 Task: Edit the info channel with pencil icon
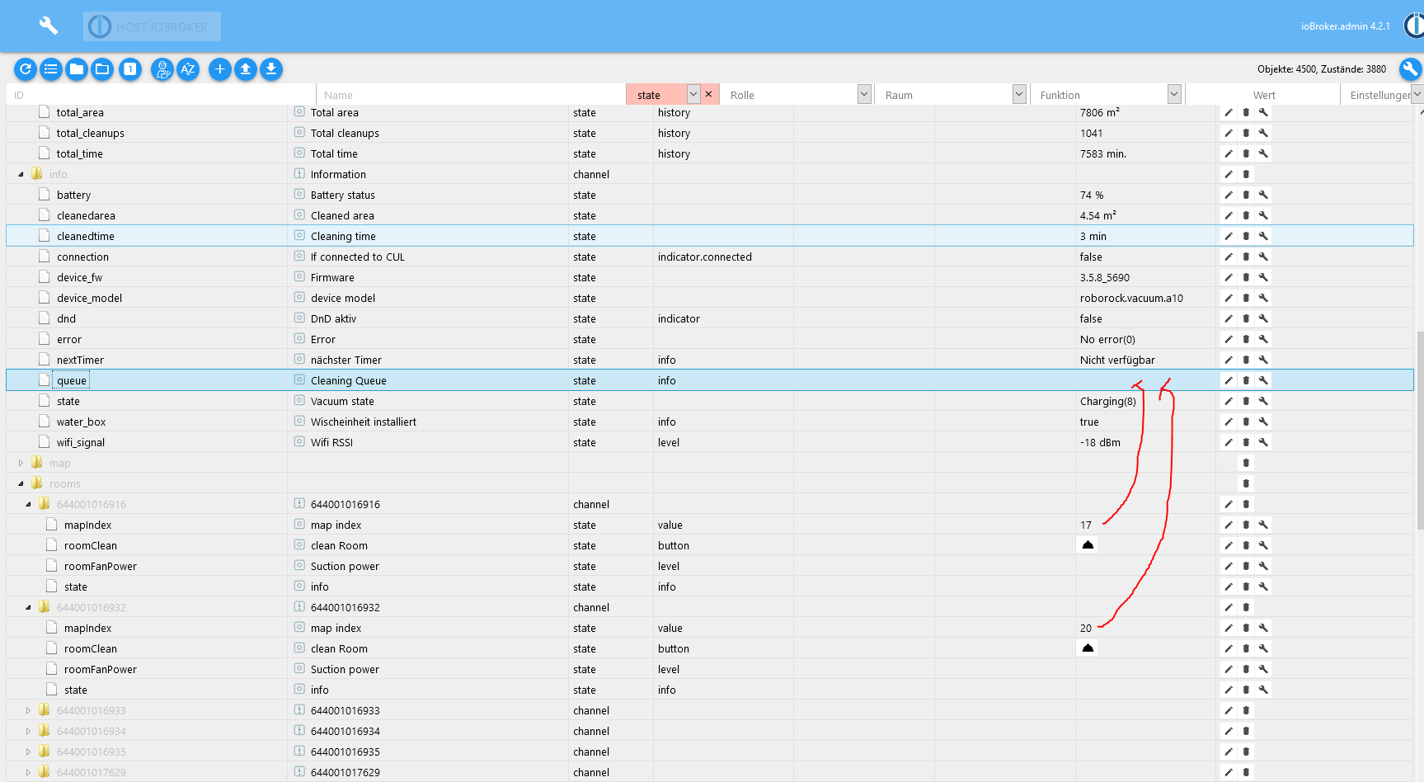pos(1229,174)
